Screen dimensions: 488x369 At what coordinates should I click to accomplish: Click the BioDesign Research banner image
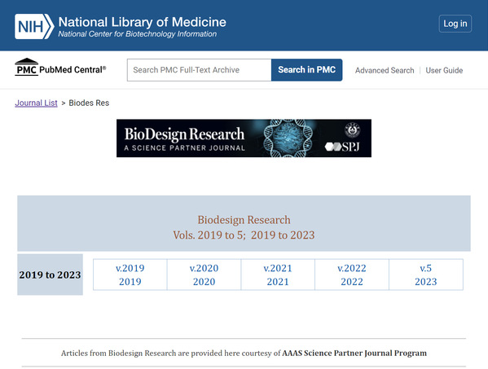click(x=244, y=138)
